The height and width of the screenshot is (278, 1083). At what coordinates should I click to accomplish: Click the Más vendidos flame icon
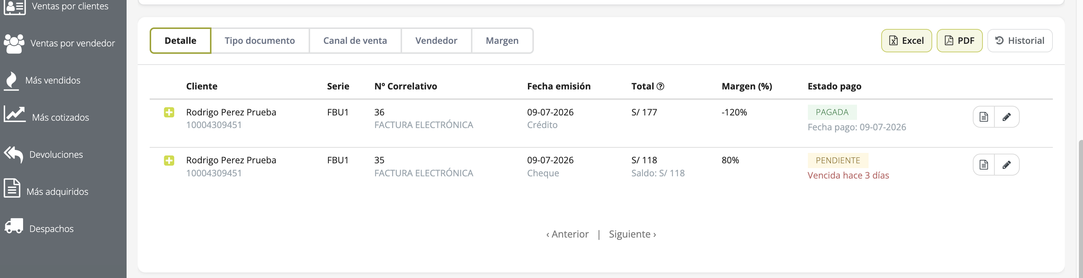[11, 81]
